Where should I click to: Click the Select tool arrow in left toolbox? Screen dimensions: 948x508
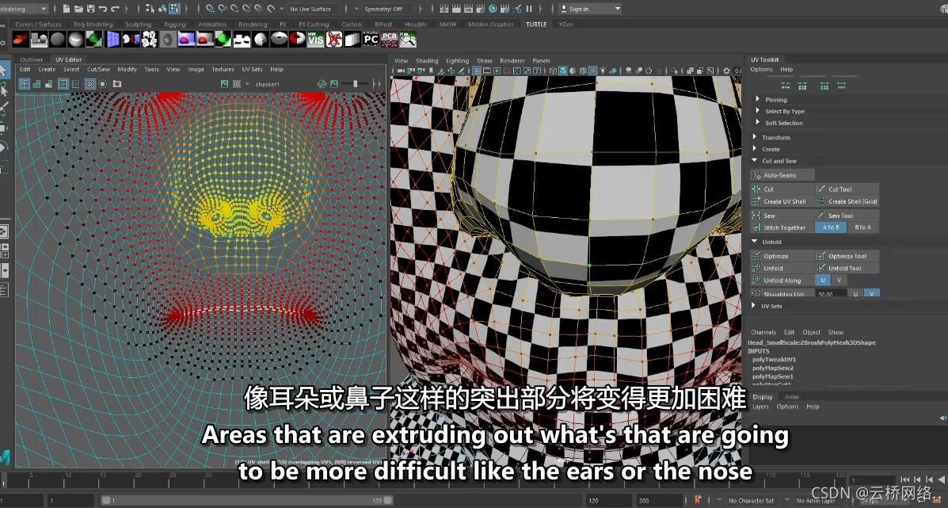pos(4,71)
